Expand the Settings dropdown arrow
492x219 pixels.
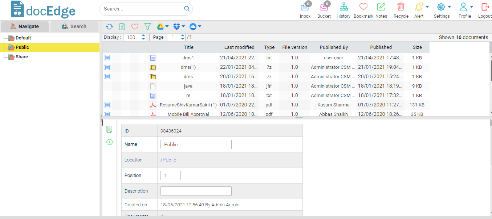coord(450,7)
